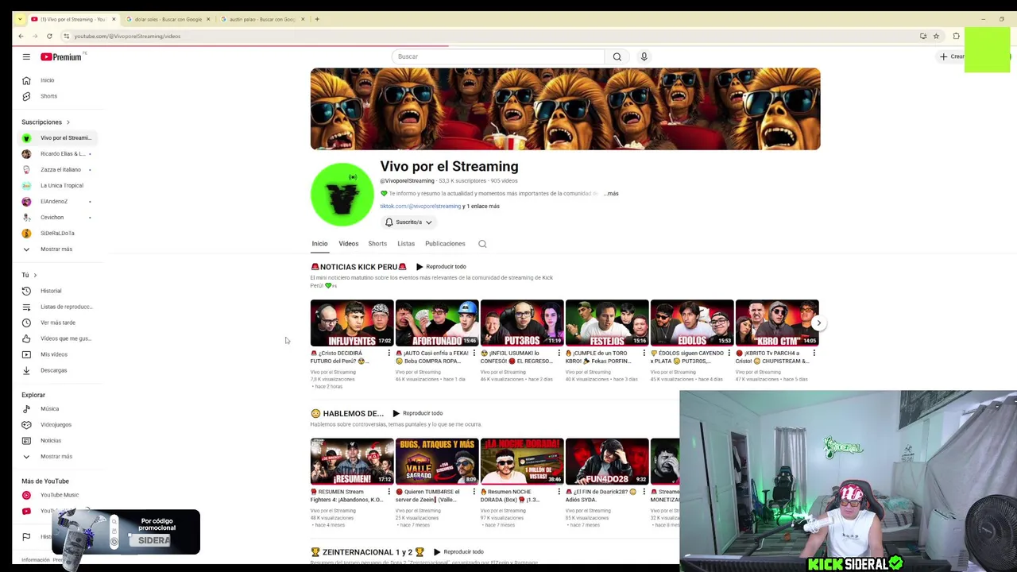Open options menu for Cristo DECIDIRÁ video
1017x572 pixels.
(389, 353)
